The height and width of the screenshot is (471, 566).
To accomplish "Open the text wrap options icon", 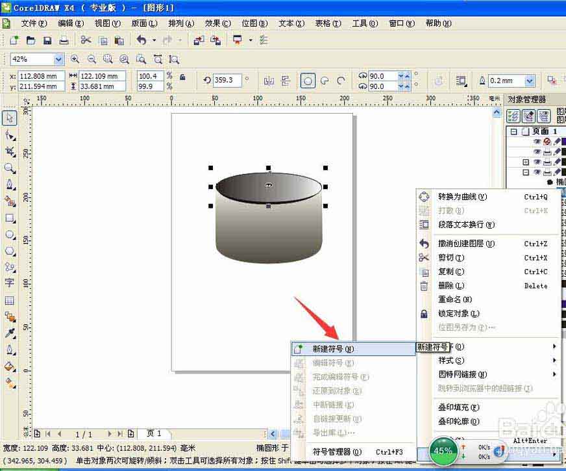I will click(461, 81).
